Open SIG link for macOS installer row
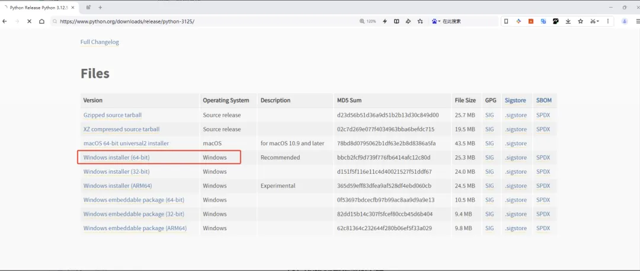 489,144
